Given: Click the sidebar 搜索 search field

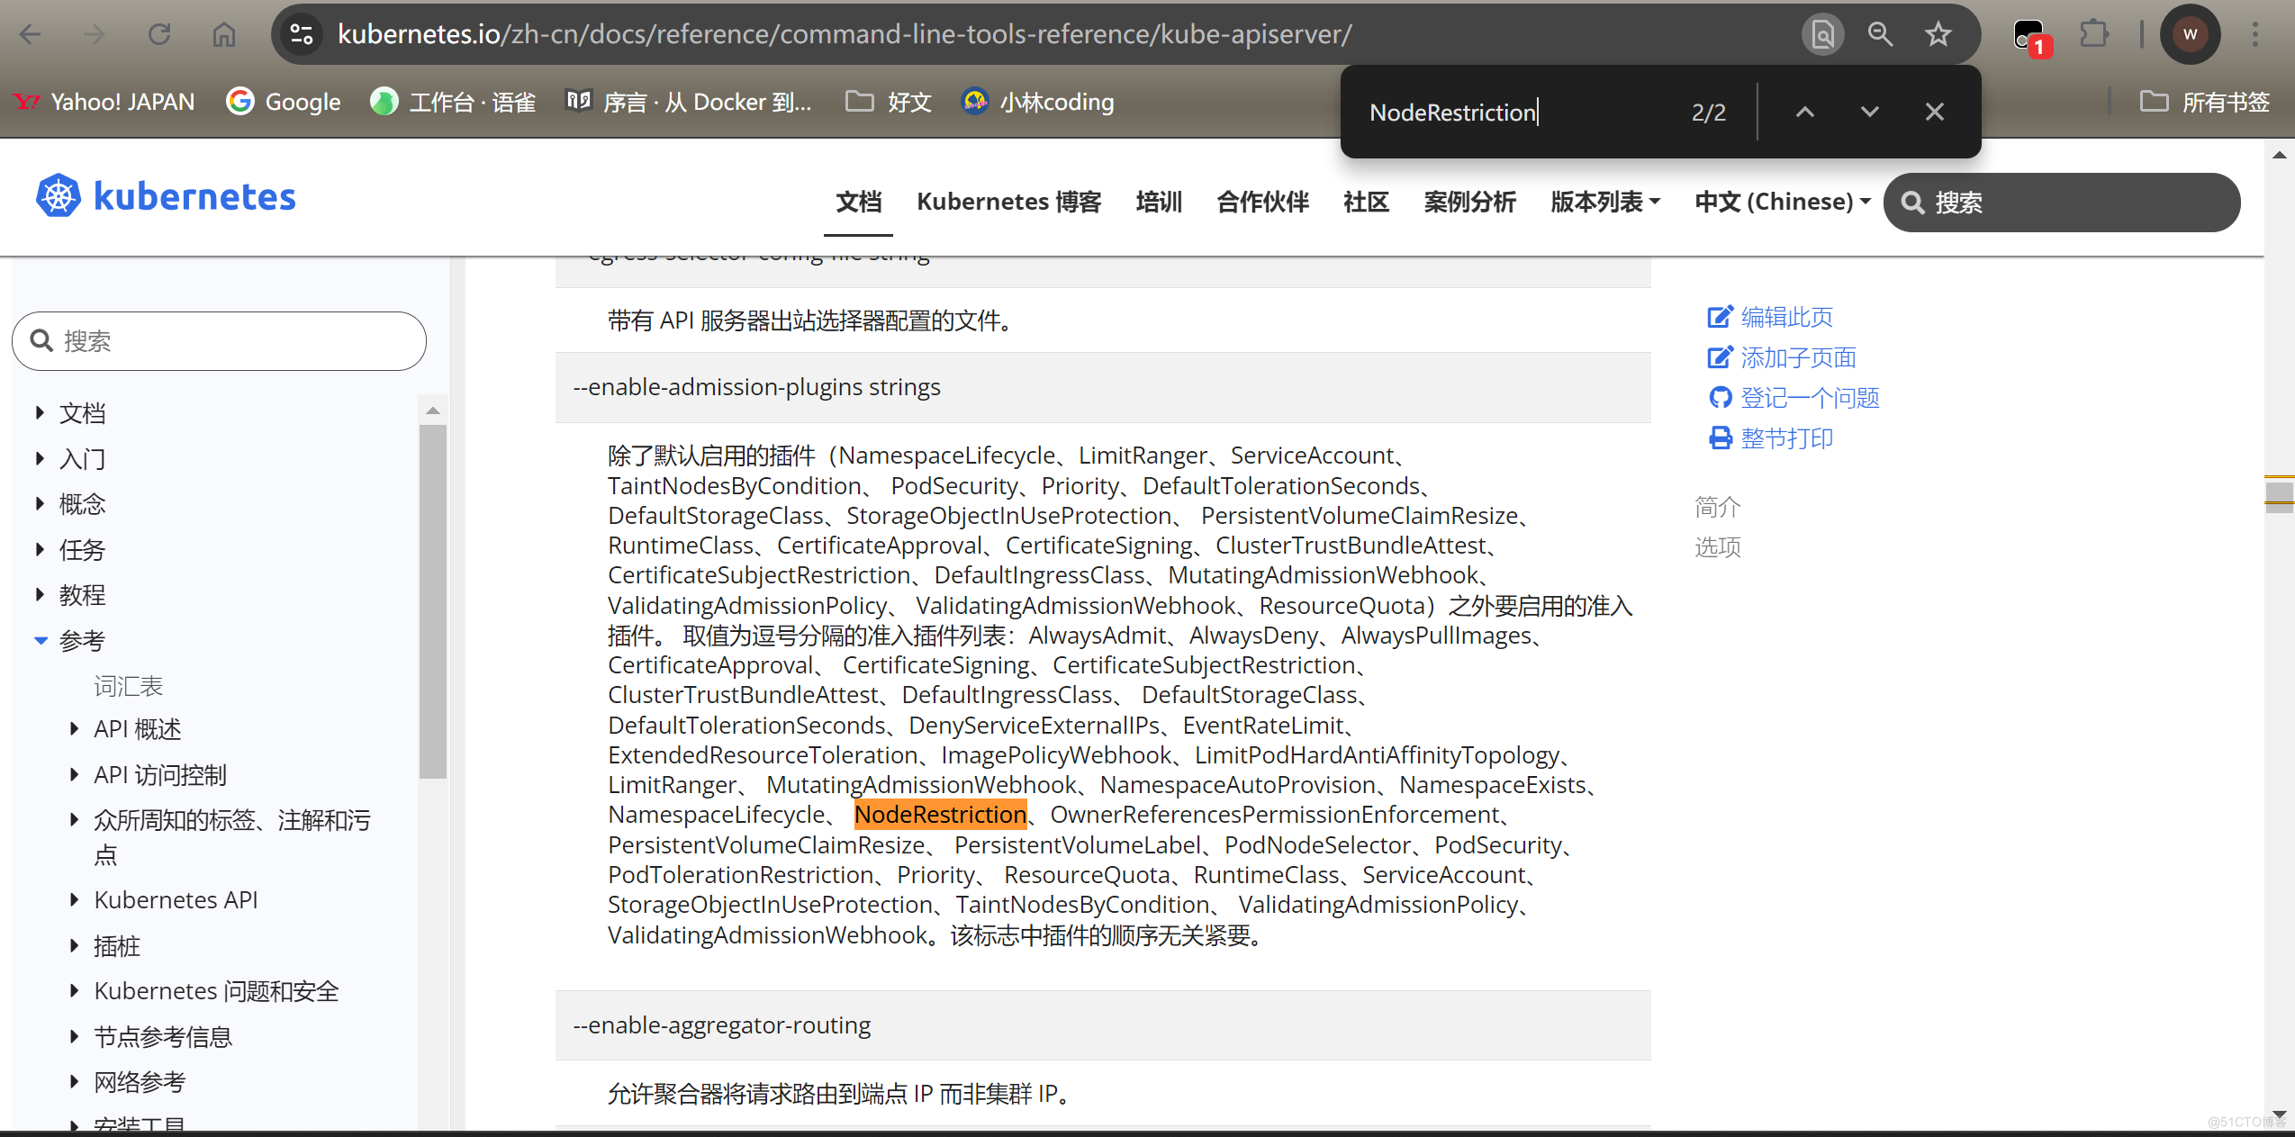Looking at the screenshot, I should [219, 341].
